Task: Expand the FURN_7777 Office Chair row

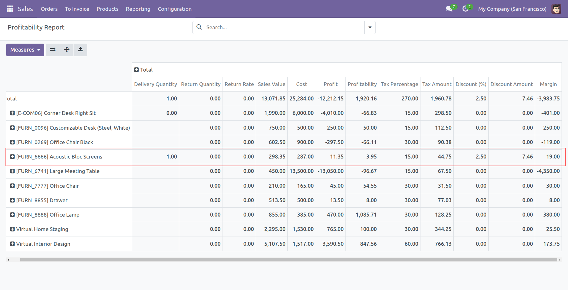Action: tap(12, 186)
